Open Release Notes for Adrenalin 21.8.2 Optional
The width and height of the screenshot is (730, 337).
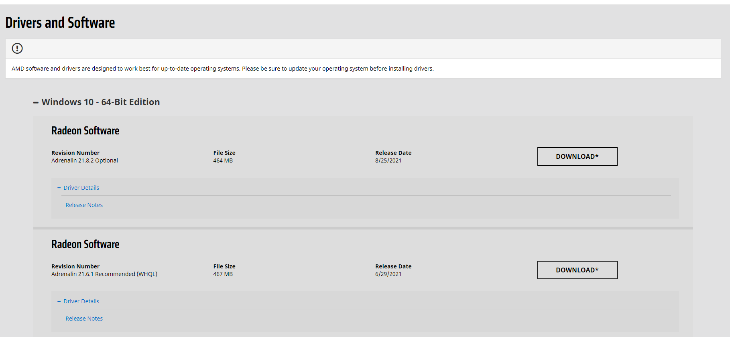(84, 205)
